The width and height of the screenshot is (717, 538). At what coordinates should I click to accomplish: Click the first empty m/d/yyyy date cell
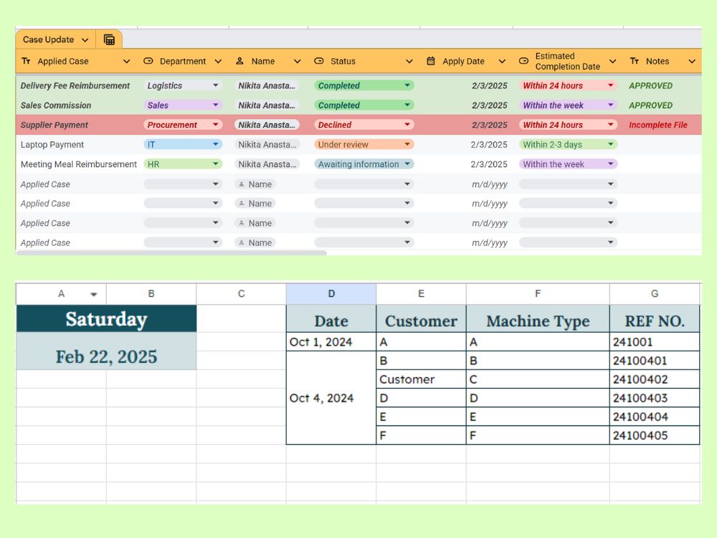click(x=489, y=184)
